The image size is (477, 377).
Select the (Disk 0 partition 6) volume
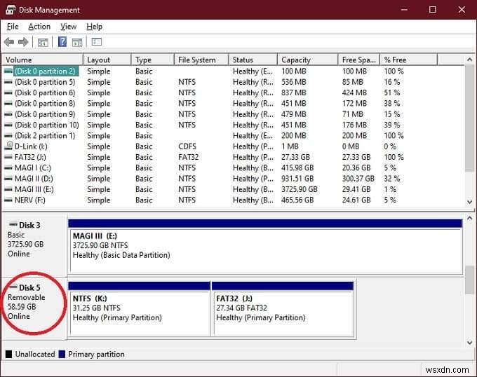point(45,92)
